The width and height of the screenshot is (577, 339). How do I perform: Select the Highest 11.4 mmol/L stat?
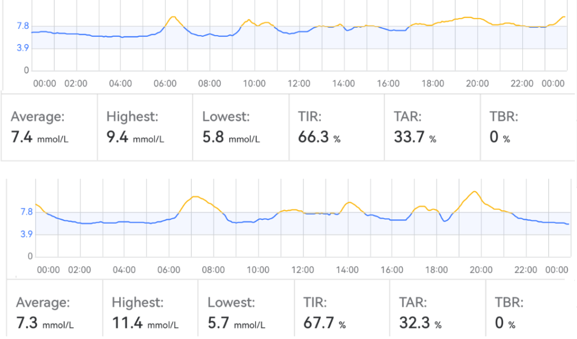[x=150, y=312]
